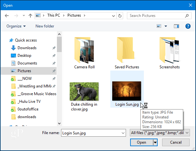
Task: Click the pin icon beside __NOW
Action: point(54,79)
